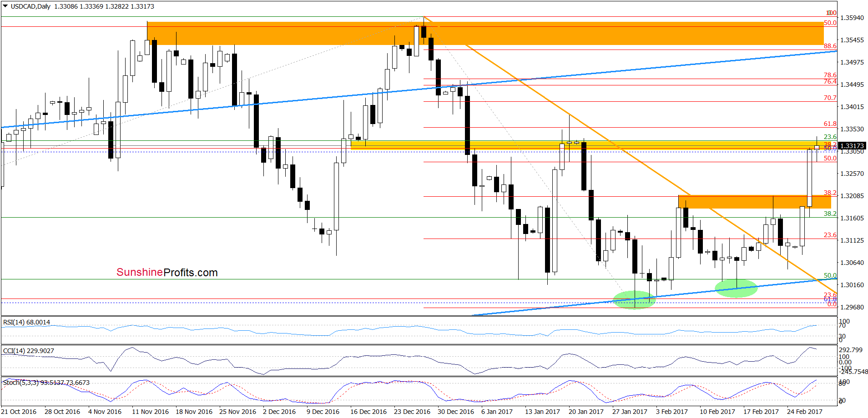The width and height of the screenshot is (868, 418).
Task: Click date label 21 Oct 2016
Action: pos(19,412)
